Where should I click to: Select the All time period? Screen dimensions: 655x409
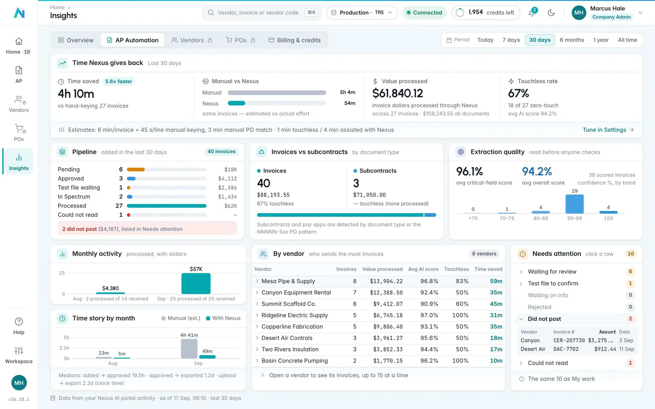(x=627, y=40)
